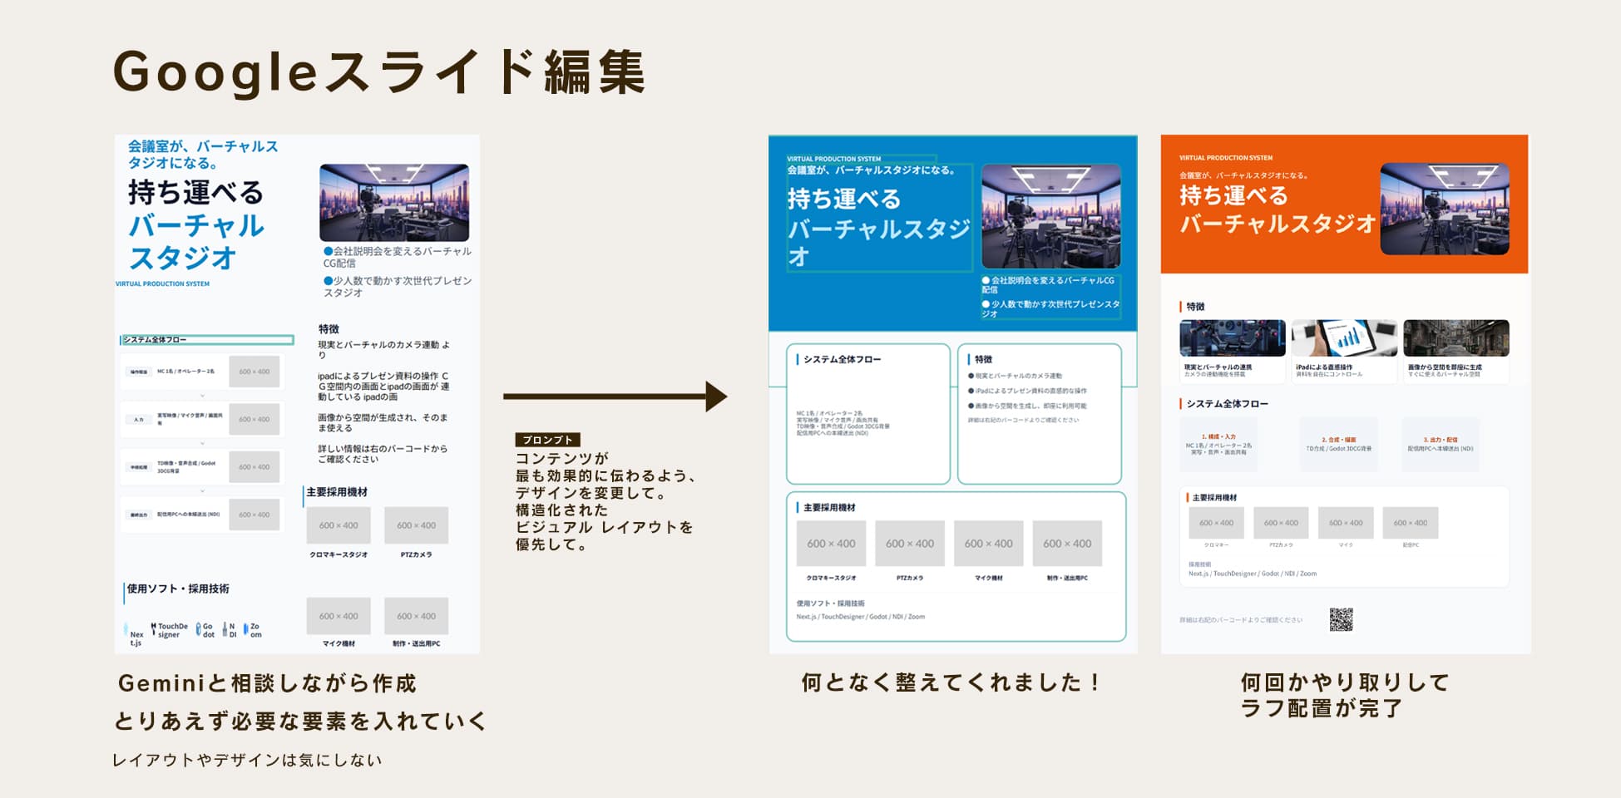Viewport: 1621px width, 798px height.
Task: Click the '3. 出力・配信' flow card
Action: 1441,445
